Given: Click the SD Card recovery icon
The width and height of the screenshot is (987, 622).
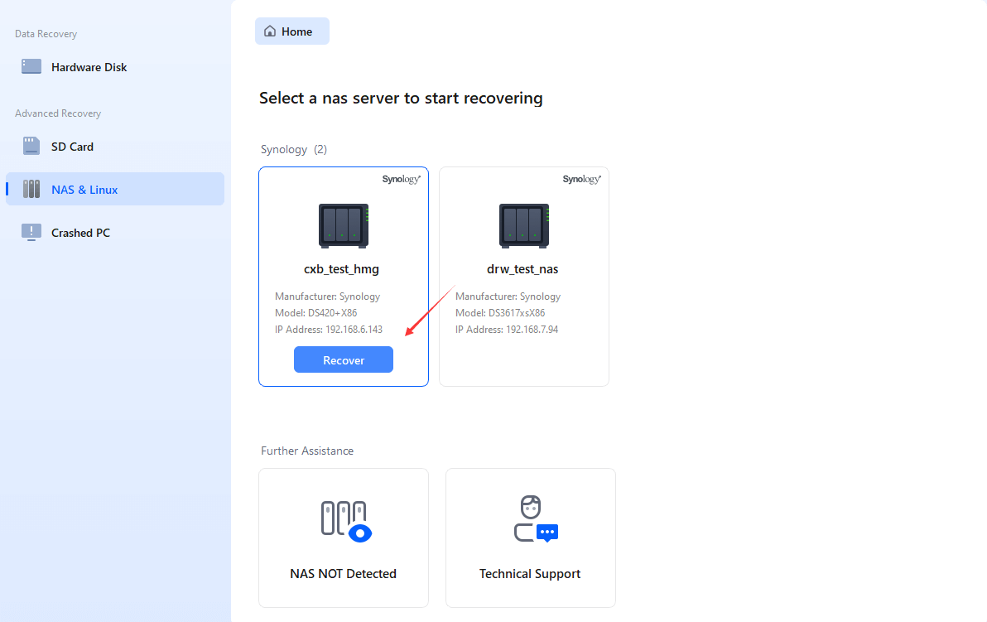Looking at the screenshot, I should [x=31, y=146].
